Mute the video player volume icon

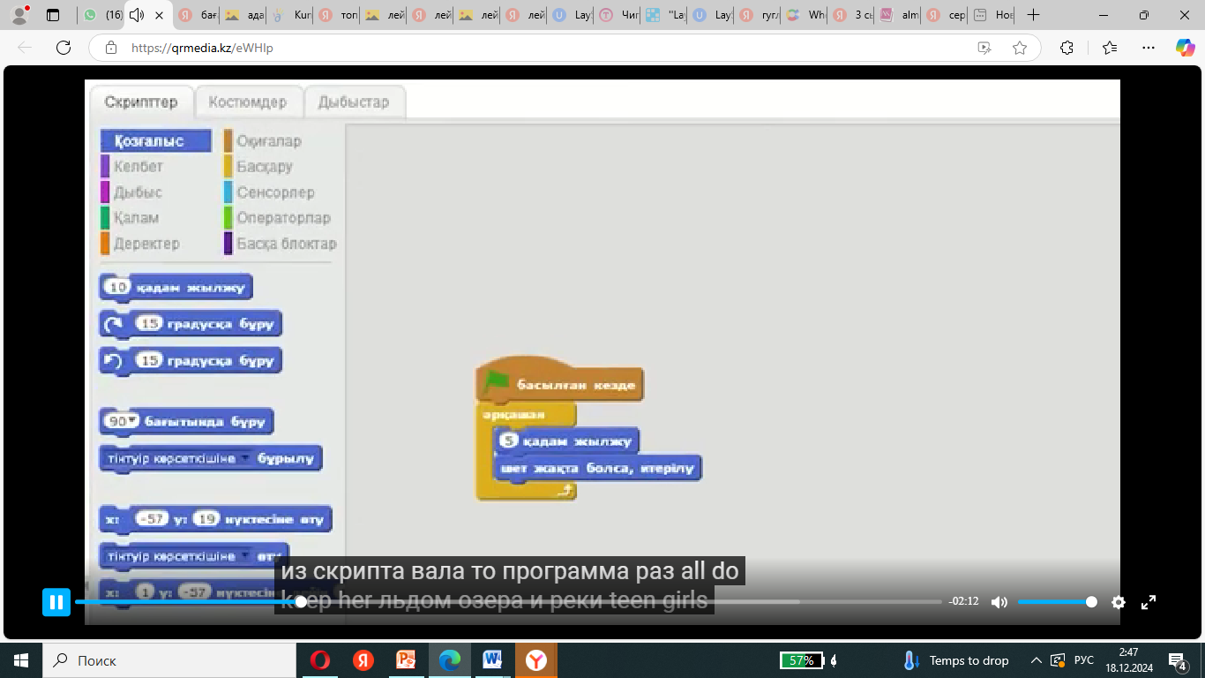999,602
